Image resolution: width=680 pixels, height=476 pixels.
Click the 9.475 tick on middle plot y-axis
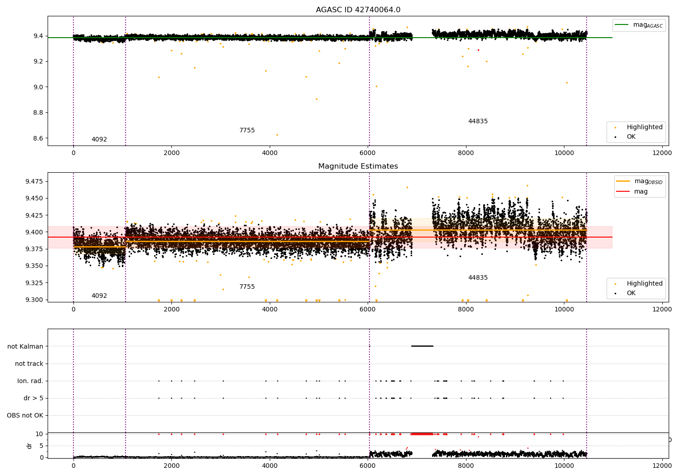[34, 182]
